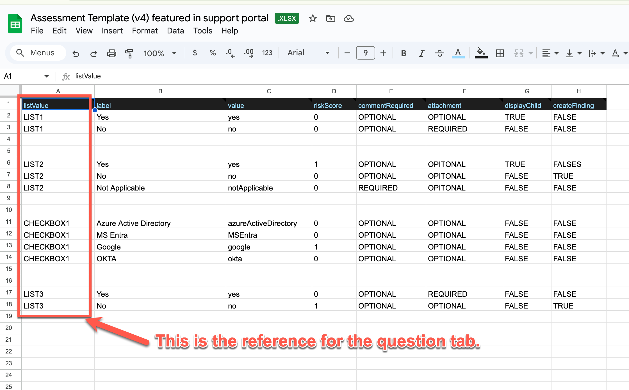Open the Data menu

click(x=175, y=31)
